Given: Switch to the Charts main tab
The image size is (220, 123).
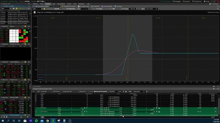Looking at the screenshot, I should [x=69, y=4].
